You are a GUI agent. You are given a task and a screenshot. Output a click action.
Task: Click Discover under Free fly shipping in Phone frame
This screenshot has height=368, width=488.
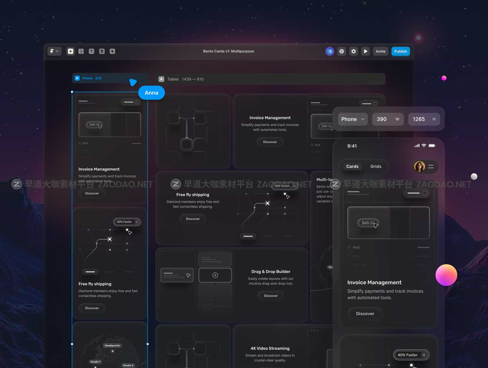(92, 308)
